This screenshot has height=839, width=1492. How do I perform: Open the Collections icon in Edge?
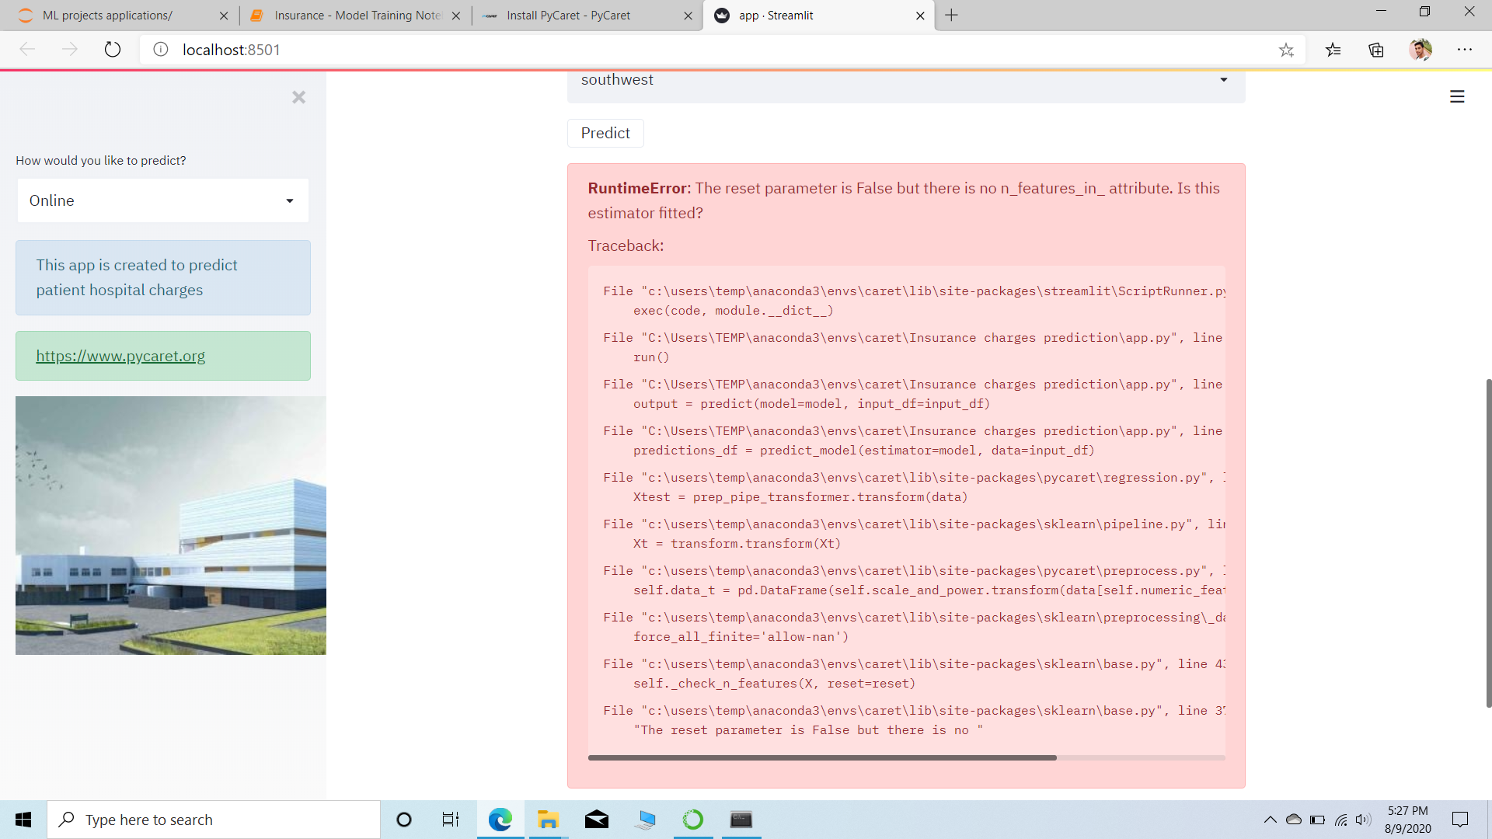coord(1377,50)
